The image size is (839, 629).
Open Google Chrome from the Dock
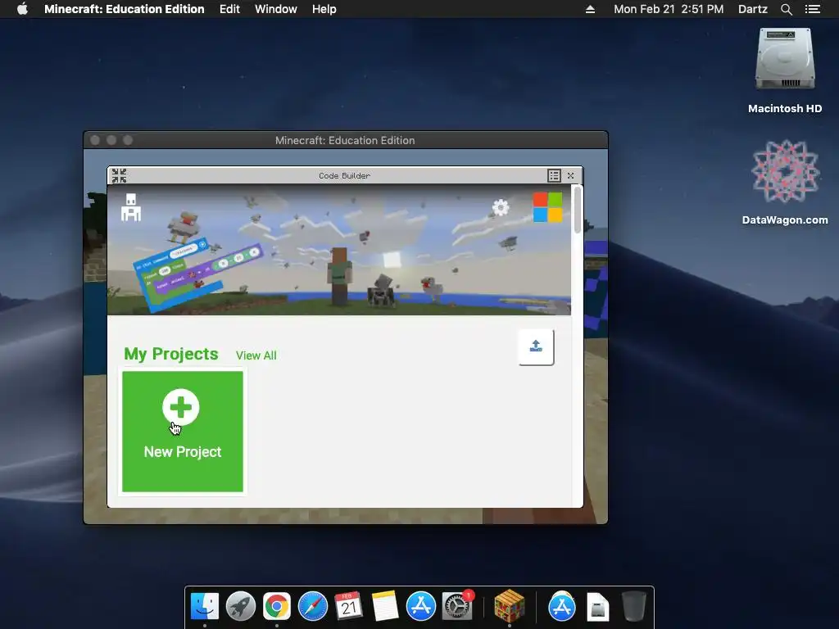click(x=277, y=606)
